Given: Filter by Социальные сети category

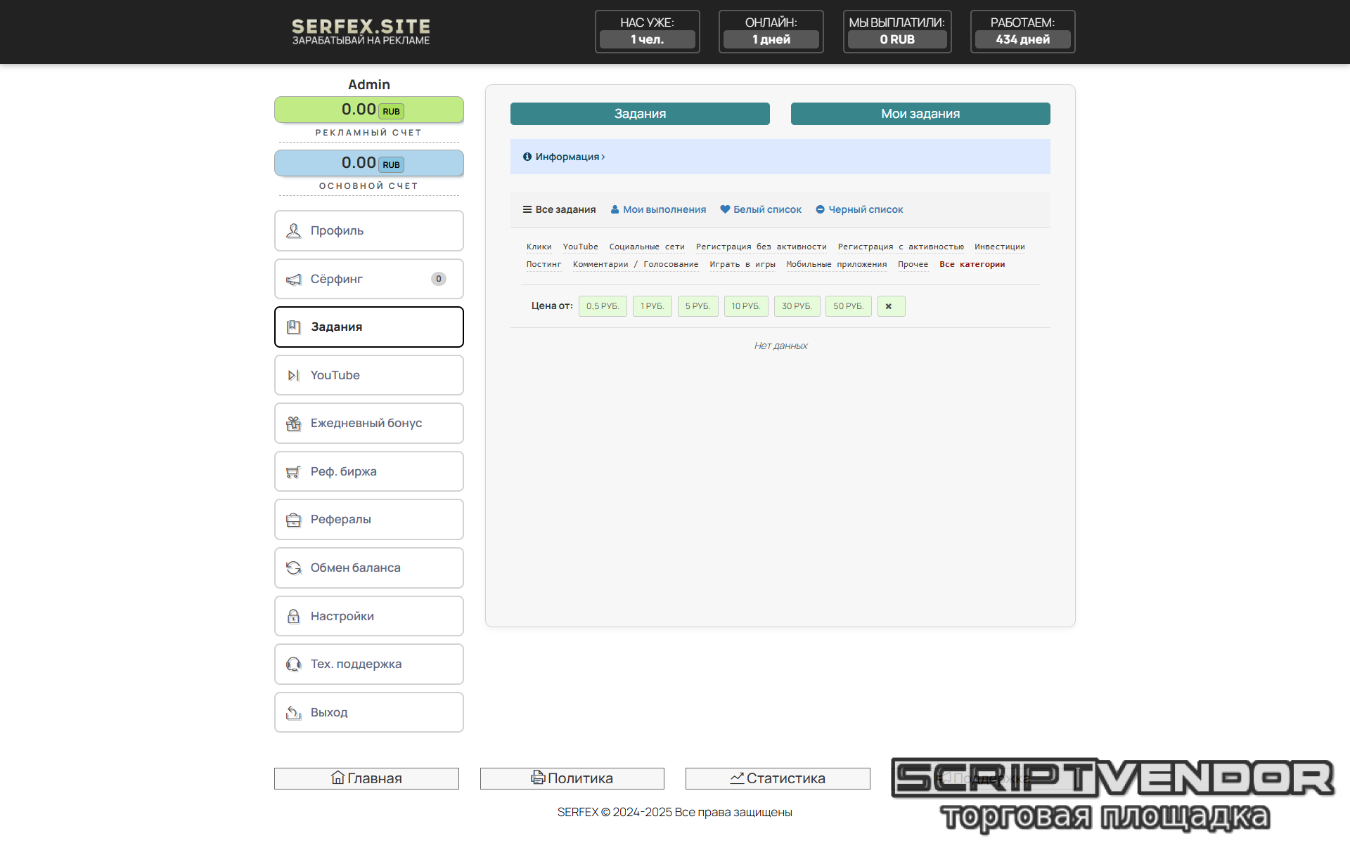Looking at the screenshot, I should pyautogui.click(x=647, y=247).
